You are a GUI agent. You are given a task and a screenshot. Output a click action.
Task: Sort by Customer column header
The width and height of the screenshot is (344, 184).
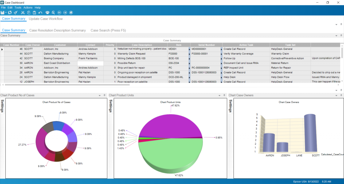pos(60,45)
